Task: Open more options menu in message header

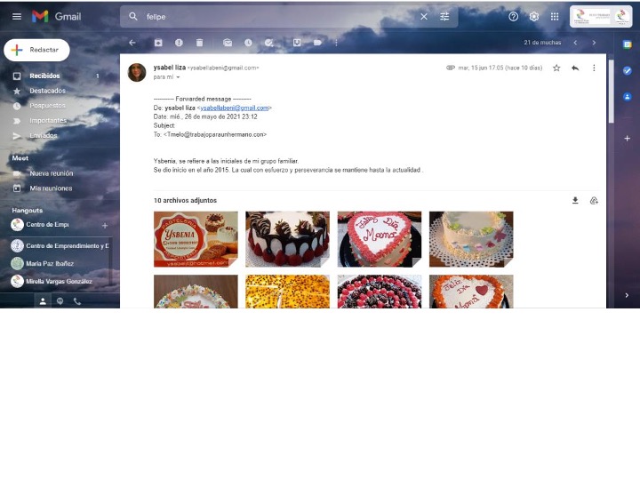Action: pos(594,68)
